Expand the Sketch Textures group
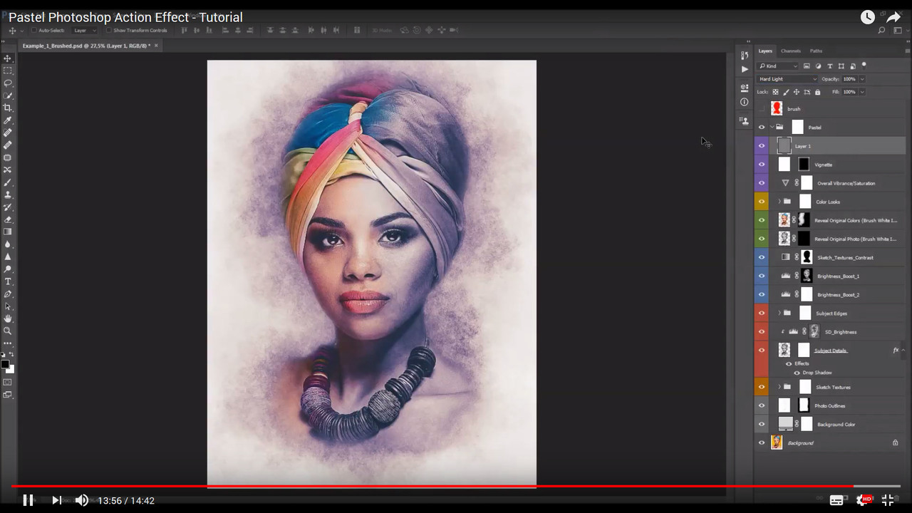This screenshot has height=513, width=912. click(x=779, y=387)
